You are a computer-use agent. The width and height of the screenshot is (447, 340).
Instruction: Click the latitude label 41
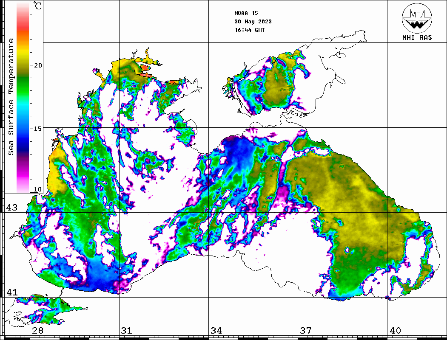click(11, 292)
